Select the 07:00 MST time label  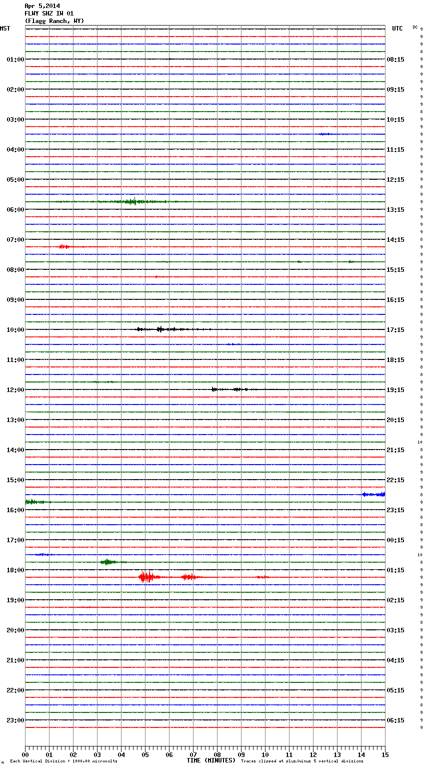click(x=15, y=240)
